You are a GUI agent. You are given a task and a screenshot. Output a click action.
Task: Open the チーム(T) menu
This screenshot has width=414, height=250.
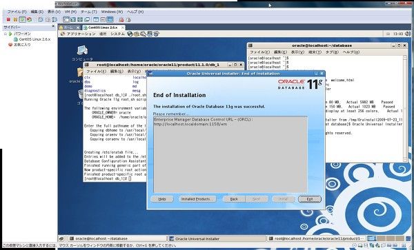(x=88, y=12)
